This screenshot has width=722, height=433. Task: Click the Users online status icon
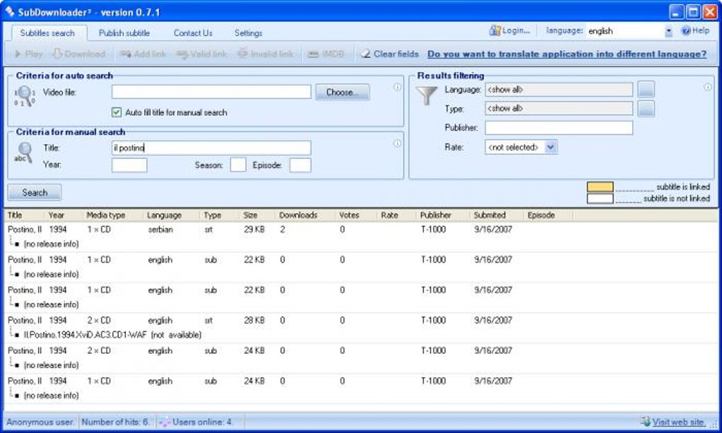(164, 422)
